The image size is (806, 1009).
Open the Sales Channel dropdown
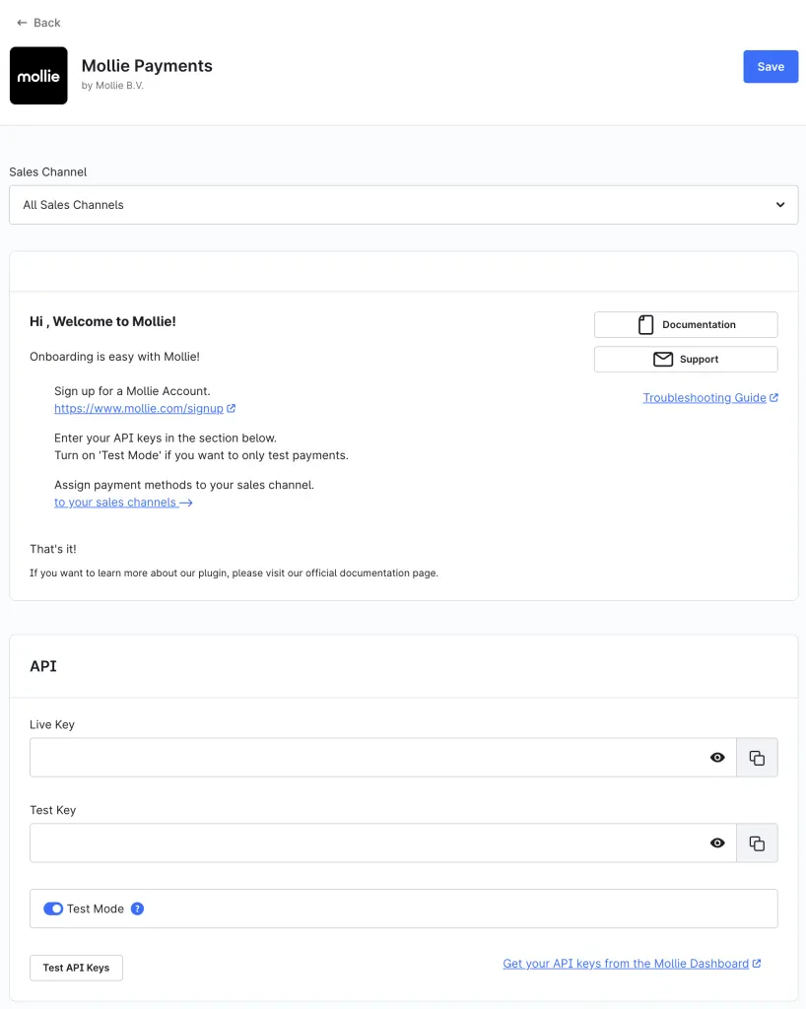point(403,205)
